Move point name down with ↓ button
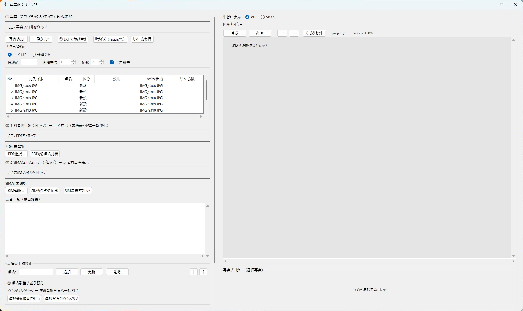The height and width of the screenshot is (311, 523). click(x=194, y=272)
